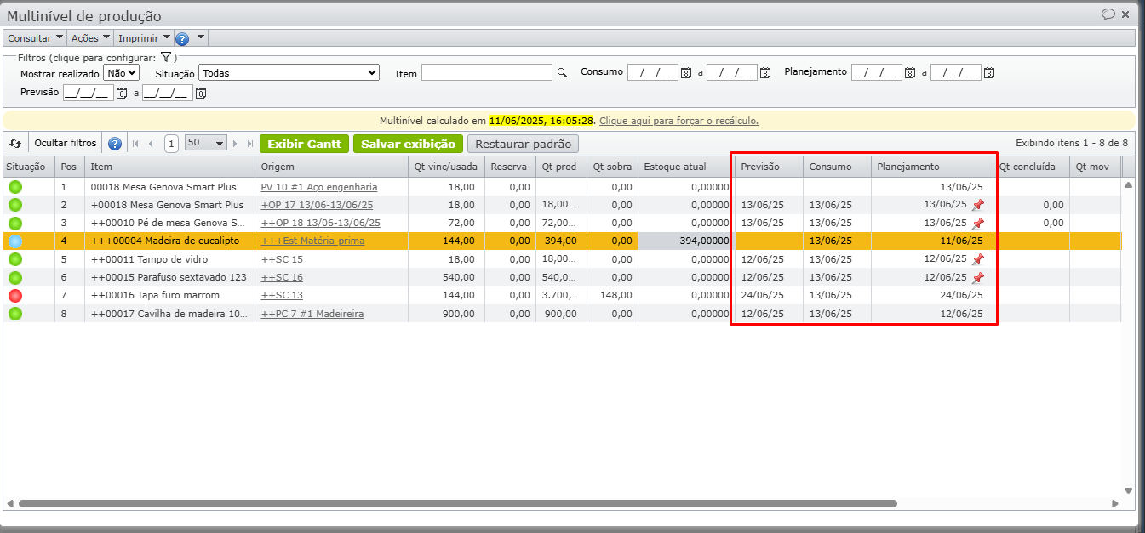Screen dimensions: 1145x533
Task: Click the Exibir Gantt button
Action: tap(304, 144)
